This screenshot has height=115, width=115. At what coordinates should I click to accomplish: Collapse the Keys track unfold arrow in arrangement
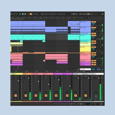(81, 47)
